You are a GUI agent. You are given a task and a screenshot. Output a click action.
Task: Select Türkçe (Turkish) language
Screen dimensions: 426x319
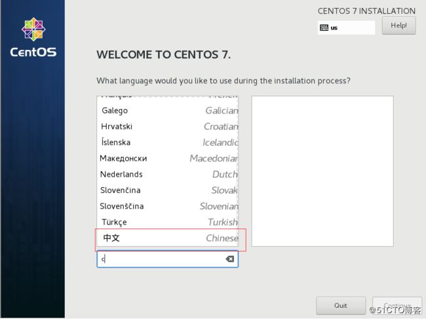click(x=168, y=222)
